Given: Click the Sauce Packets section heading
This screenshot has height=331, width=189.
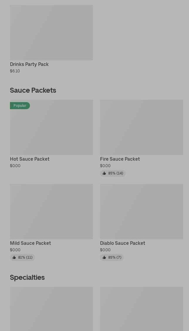Looking at the screenshot, I should (33, 90).
